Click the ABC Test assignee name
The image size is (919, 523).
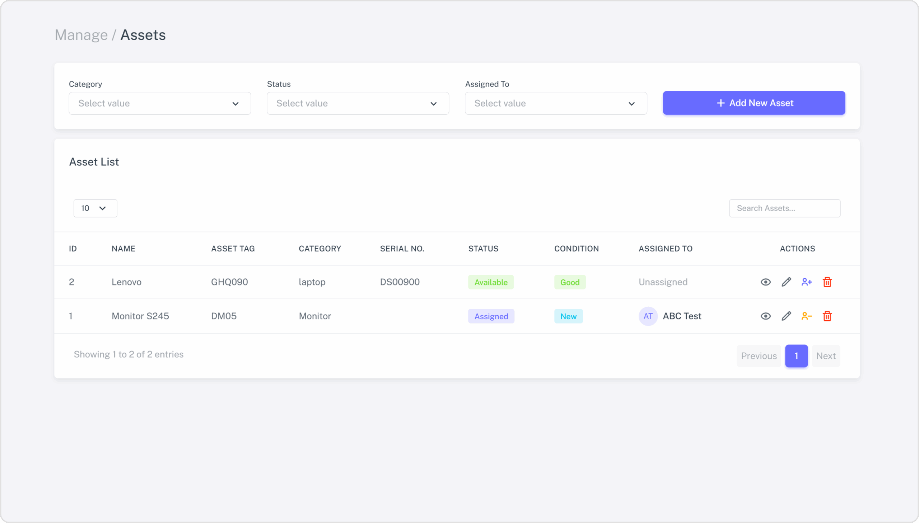pyautogui.click(x=682, y=316)
